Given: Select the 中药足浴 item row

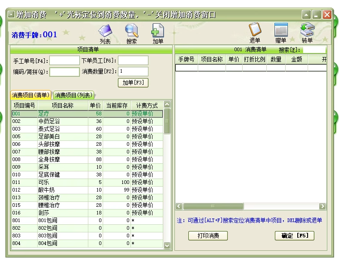Looking at the screenshot, I should pyautogui.click(x=87, y=122).
